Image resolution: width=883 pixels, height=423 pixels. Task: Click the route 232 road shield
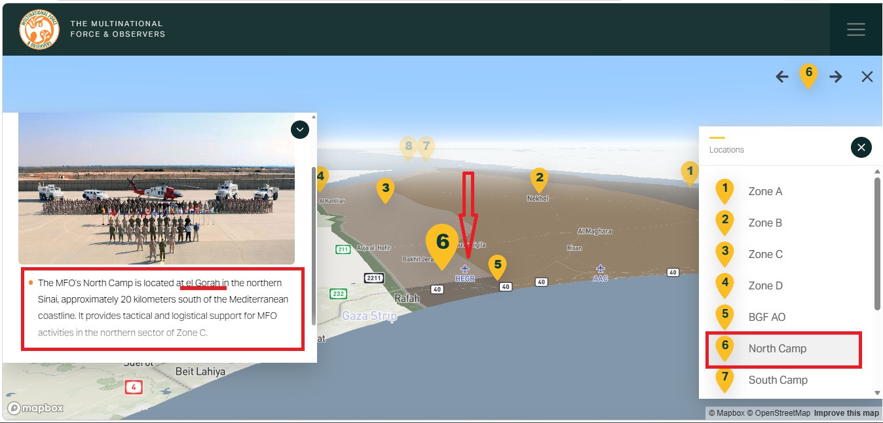pos(338,294)
